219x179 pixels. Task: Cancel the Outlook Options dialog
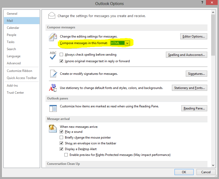click(206, 172)
